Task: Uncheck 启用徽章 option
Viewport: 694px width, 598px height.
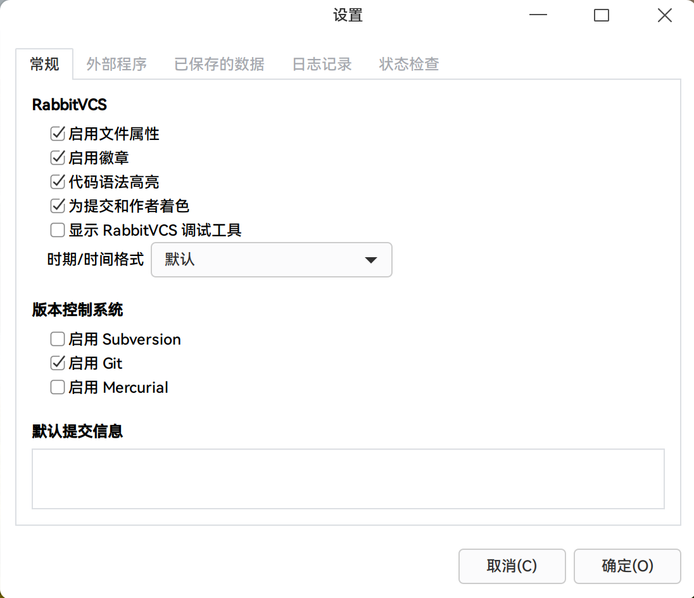Action: point(57,157)
